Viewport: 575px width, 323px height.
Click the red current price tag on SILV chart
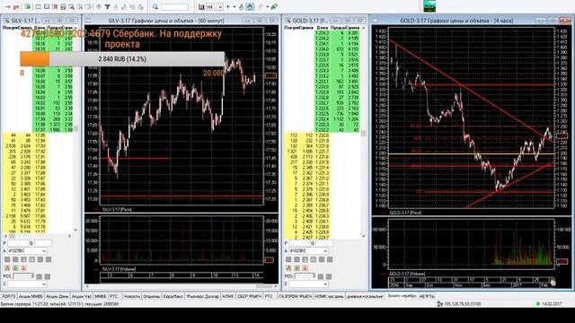(x=270, y=75)
